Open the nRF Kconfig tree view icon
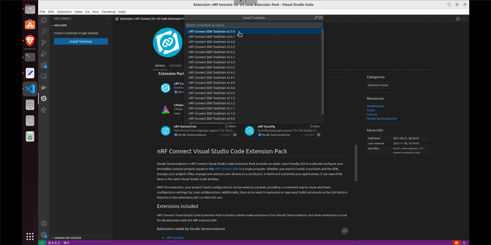Viewport: 491px width, 245px height. click(x=44, y=110)
